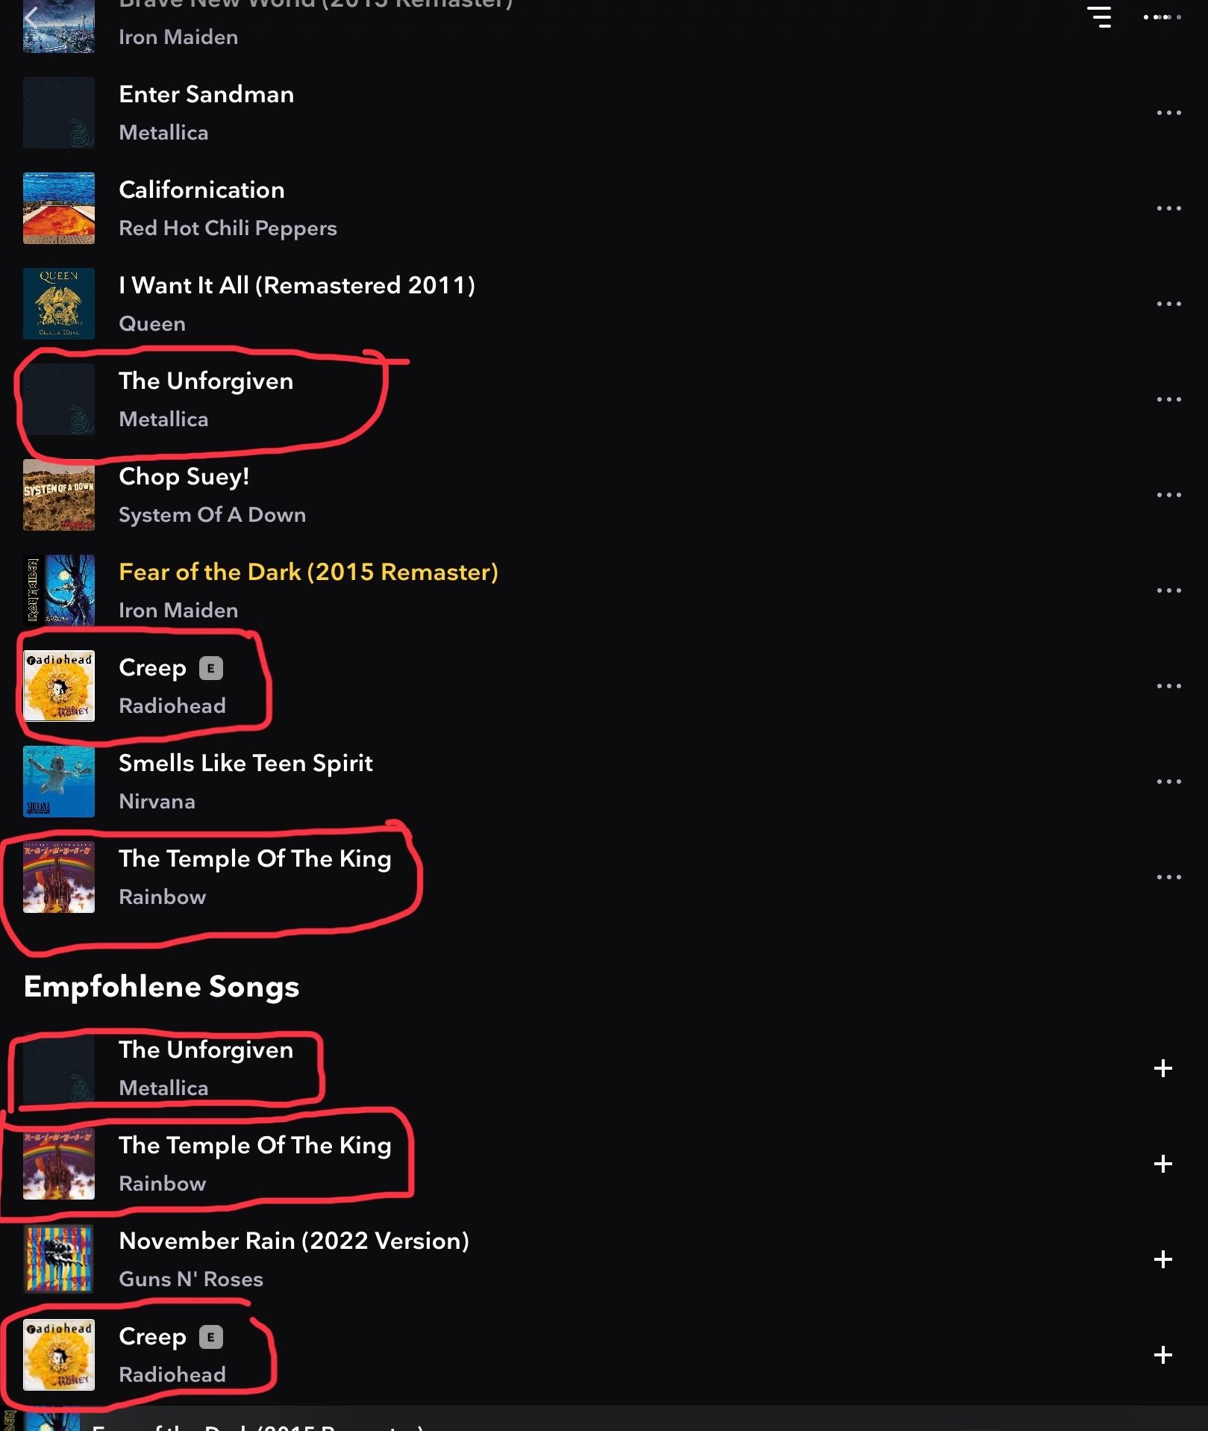Open the now-playing bar at bottom

[604, 1418]
